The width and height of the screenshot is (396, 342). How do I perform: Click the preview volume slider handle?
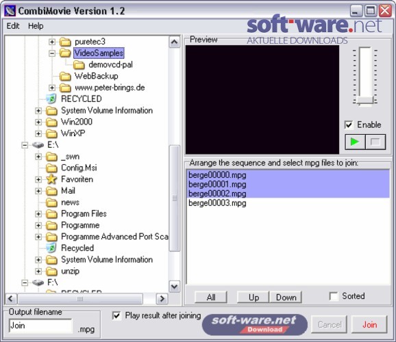point(365,101)
